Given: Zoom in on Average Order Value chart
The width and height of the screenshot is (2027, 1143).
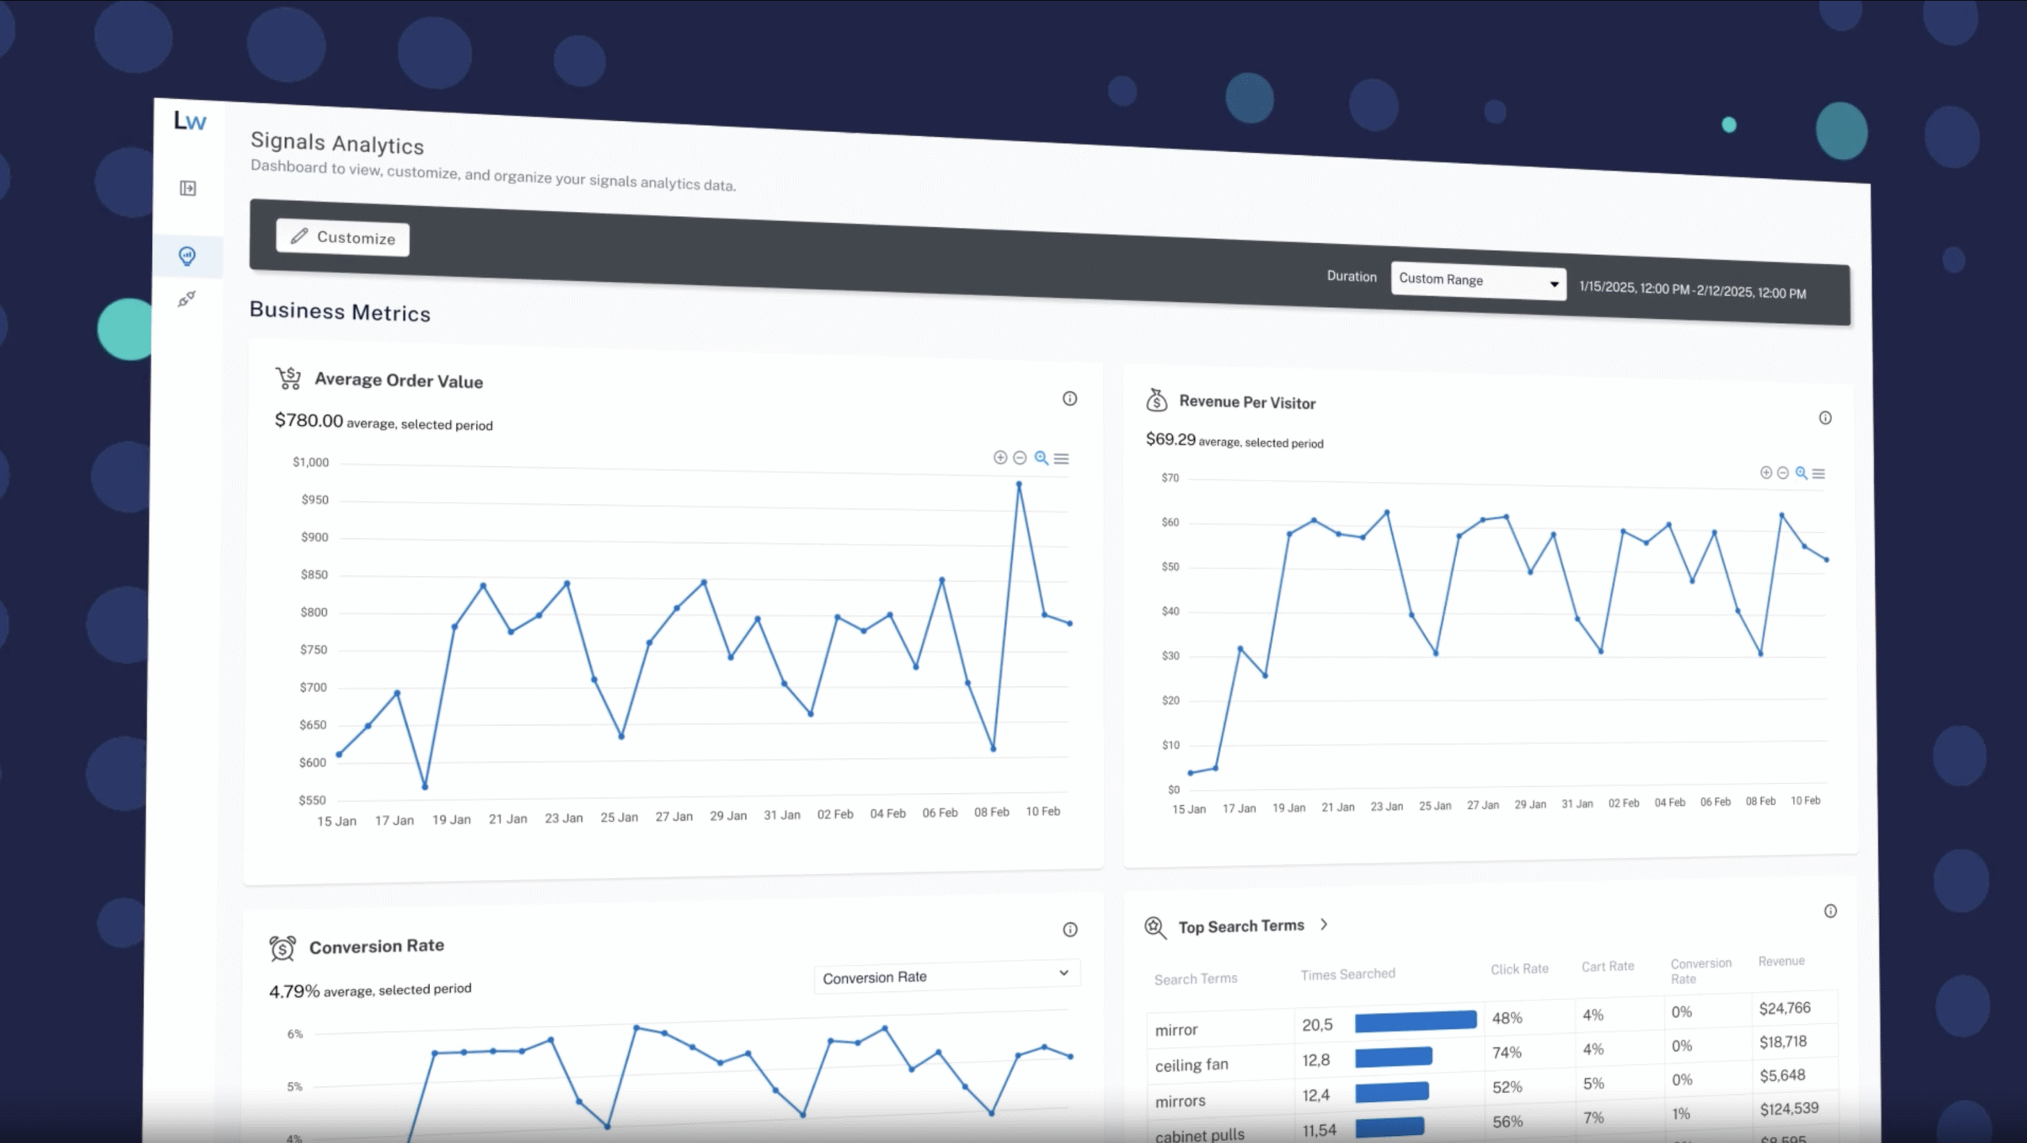Looking at the screenshot, I should coord(1000,458).
